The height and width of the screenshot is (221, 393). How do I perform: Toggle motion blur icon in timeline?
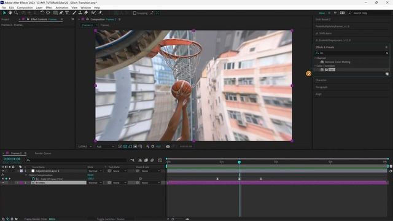(152, 160)
